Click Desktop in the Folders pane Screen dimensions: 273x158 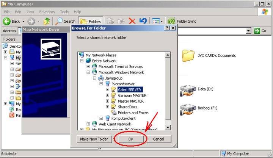(16, 46)
